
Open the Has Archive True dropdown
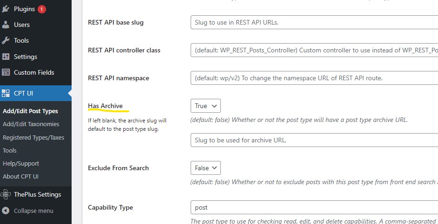[x=206, y=106]
